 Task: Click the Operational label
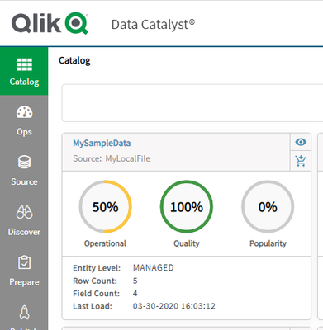[105, 243]
